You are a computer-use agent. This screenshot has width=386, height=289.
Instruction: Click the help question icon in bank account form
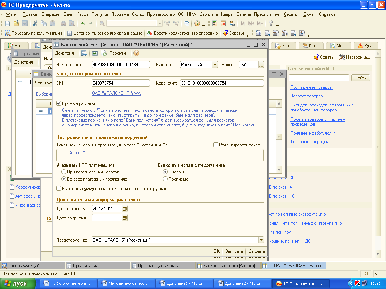tap(136, 53)
